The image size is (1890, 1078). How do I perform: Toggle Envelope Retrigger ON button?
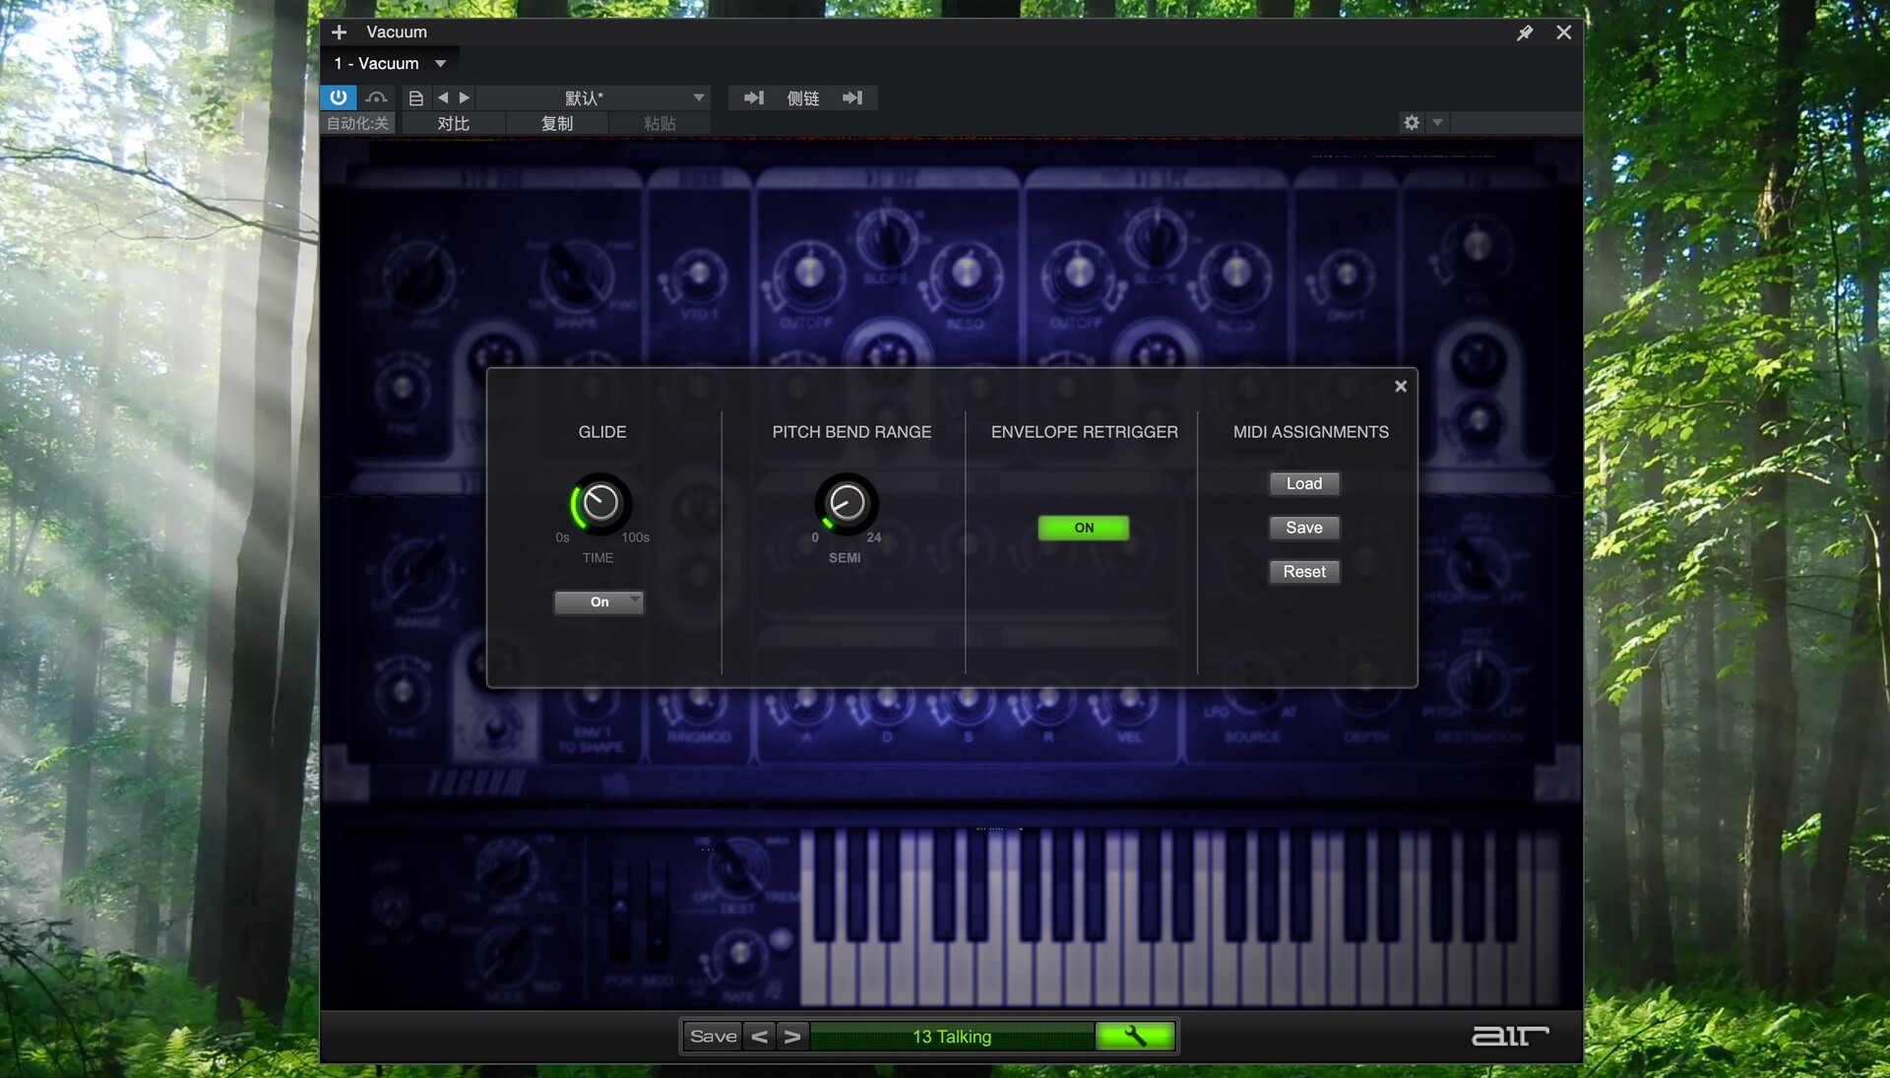click(x=1083, y=528)
